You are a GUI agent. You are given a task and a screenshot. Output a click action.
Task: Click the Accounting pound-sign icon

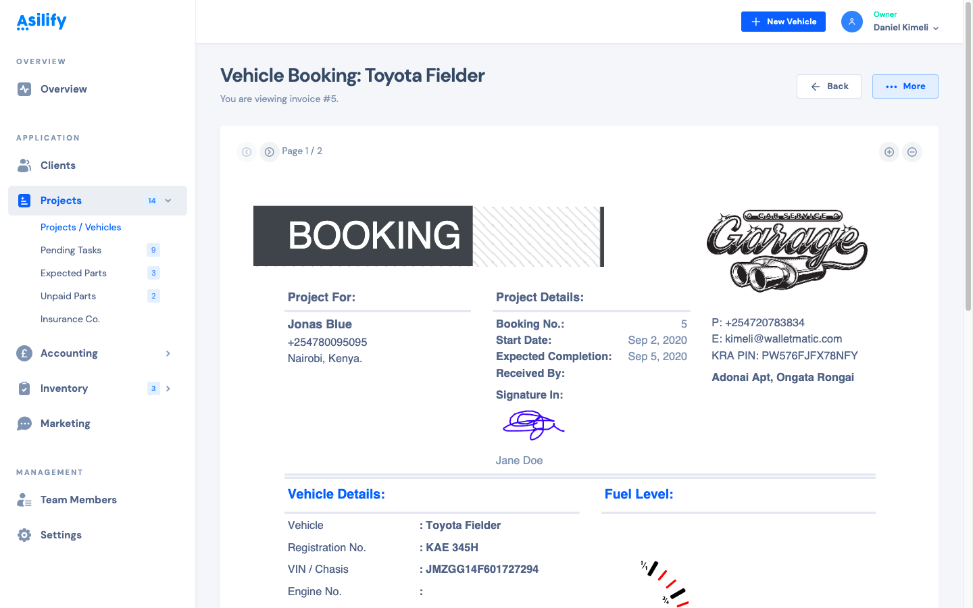click(24, 353)
